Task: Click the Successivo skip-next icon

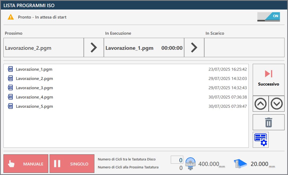Action: pos(269,74)
